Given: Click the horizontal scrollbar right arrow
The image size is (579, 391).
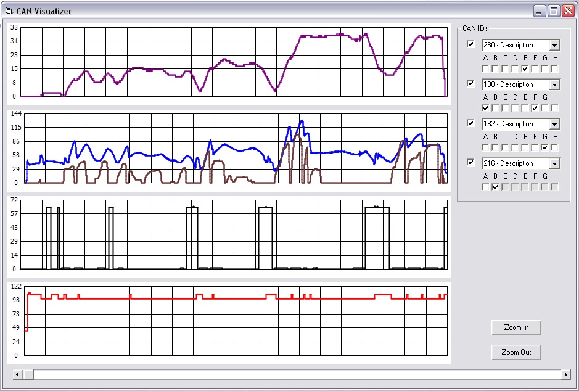Looking at the screenshot, I should point(565,374).
